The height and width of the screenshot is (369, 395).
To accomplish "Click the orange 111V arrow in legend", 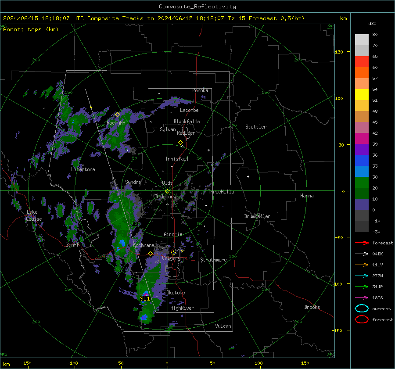I will tap(362, 265).
